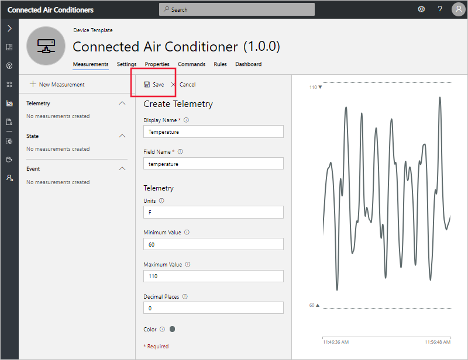Collapse the State section

(122, 136)
